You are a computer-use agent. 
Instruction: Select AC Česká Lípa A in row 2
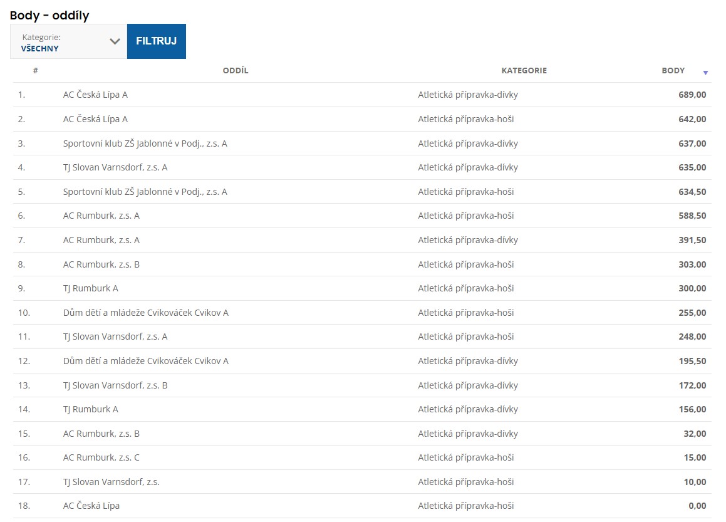(x=95, y=119)
